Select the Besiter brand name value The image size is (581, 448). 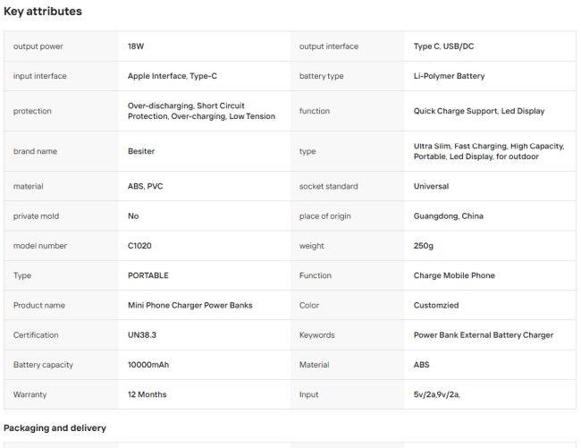click(141, 151)
